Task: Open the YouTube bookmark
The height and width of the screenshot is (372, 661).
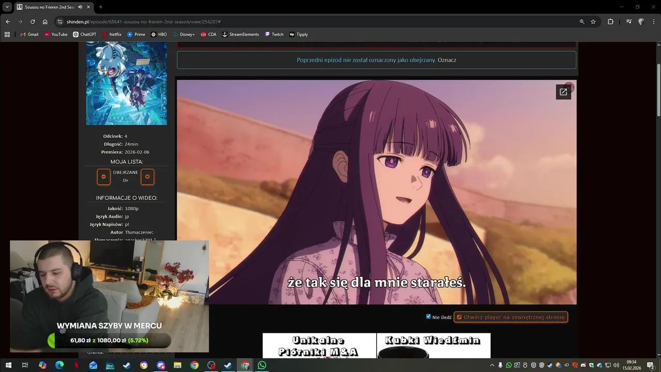Action: click(x=56, y=35)
